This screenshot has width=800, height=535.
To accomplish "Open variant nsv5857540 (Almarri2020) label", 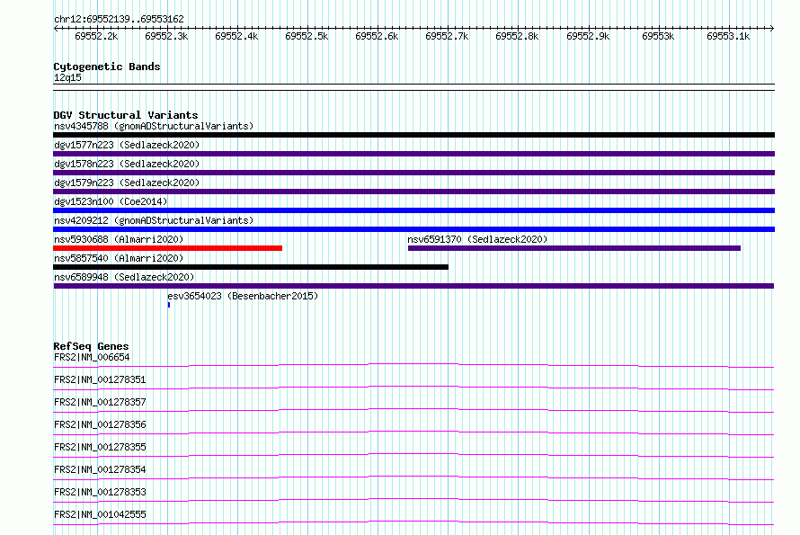I will (119, 258).
